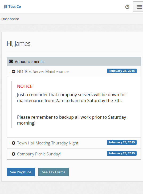Collapse Server Maintenance with the minus icon
The image size is (143, 194).
[x=13, y=72]
